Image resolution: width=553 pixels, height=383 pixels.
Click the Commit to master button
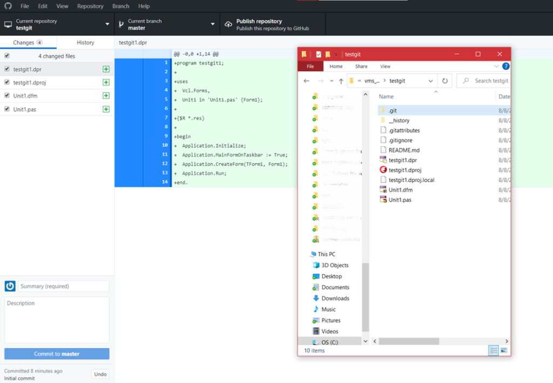click(x=57, y=354)
